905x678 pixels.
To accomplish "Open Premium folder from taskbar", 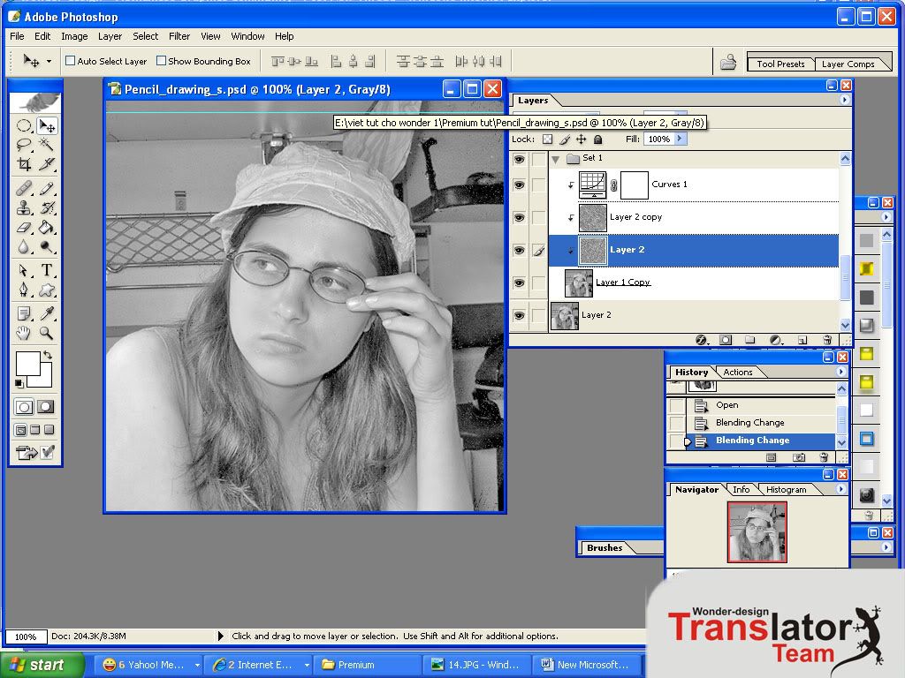I will 369,665.
